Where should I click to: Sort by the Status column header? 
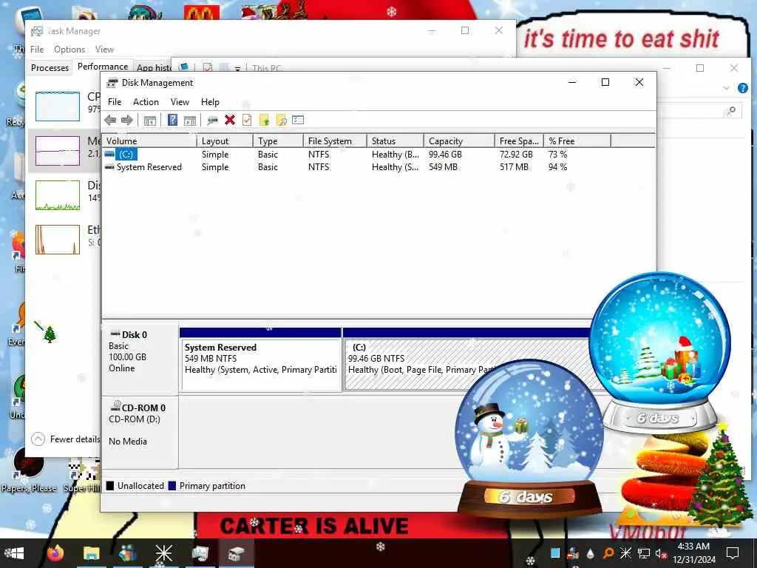click(x=396, y=141)
